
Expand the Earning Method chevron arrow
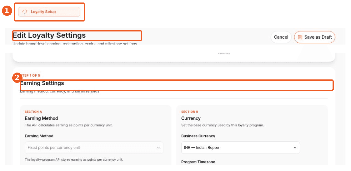(x=158, y=148)
